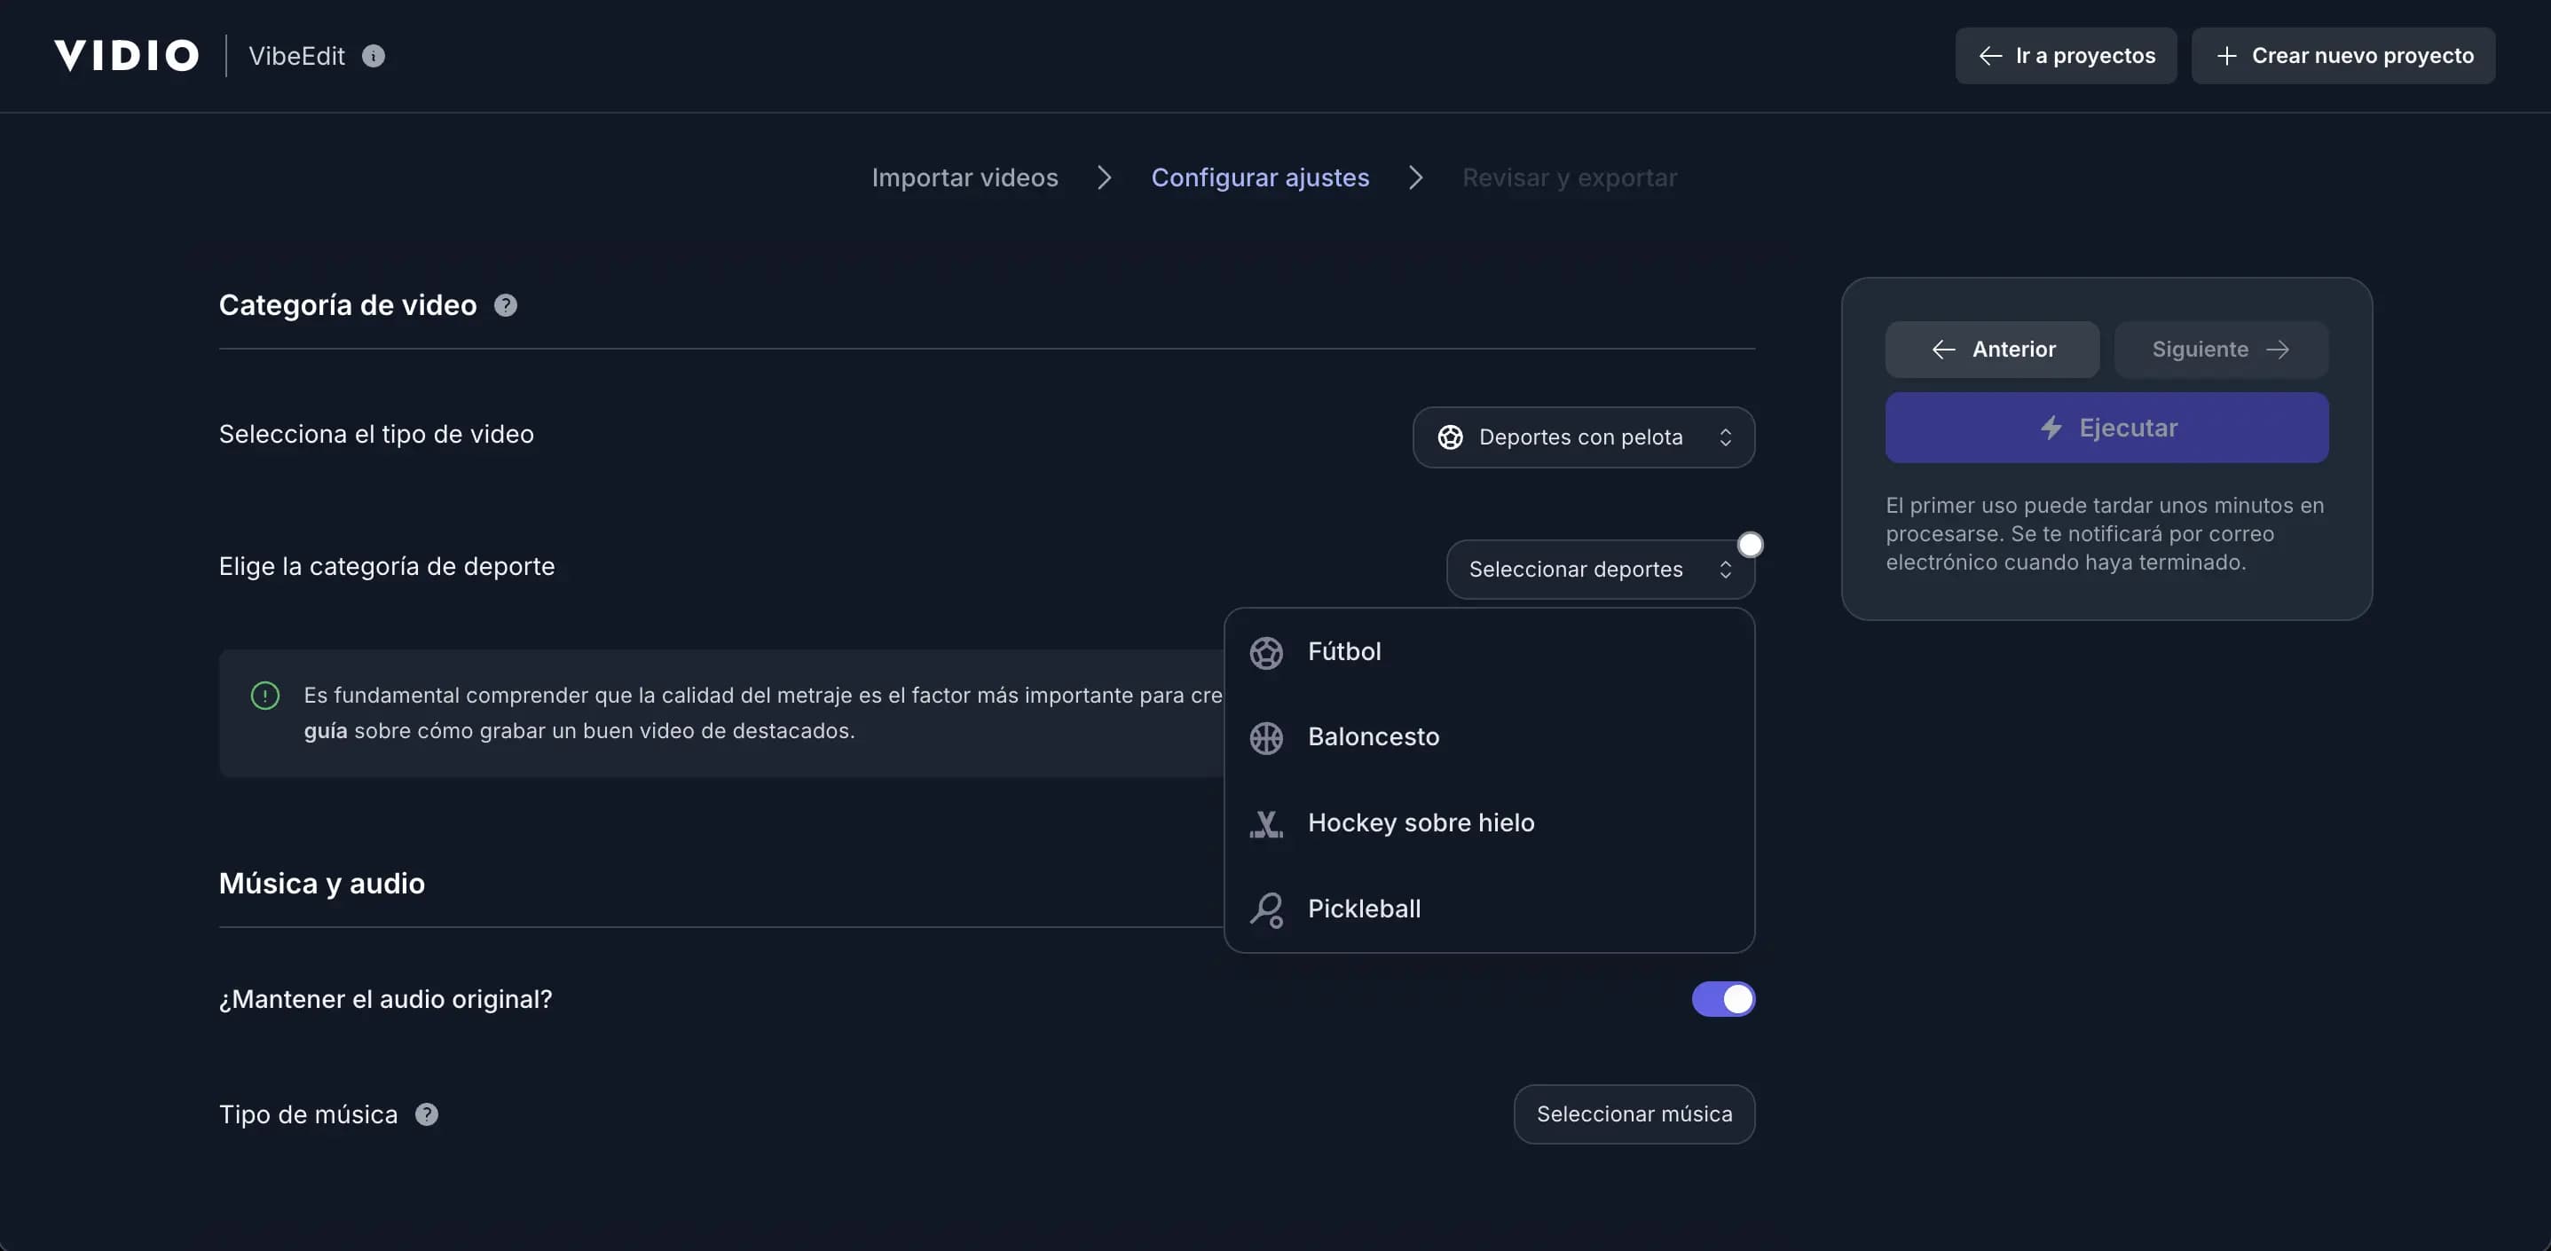2551x1251 pixels.
Task: Click the basketball icon for Baloncesto
Action: [x=1265, y=738]
